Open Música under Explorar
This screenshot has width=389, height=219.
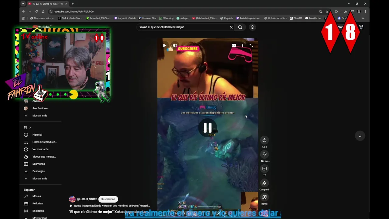coord(36,196)
